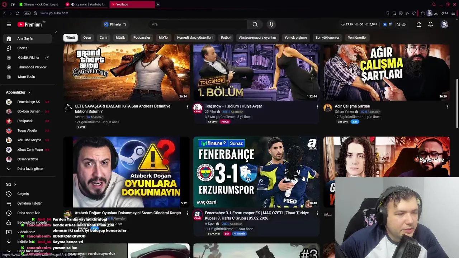
Task: Click the page vertical scrollbar
Action: pos(457,104)
